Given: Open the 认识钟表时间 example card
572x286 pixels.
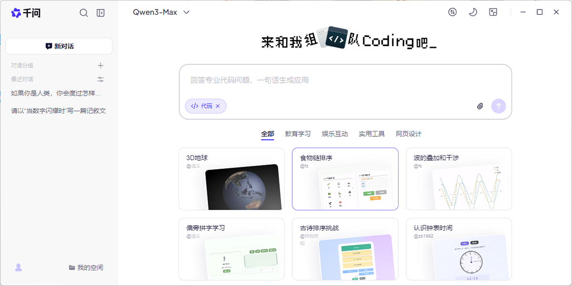Looking at the screenshot, I should [x=459, y=249].
